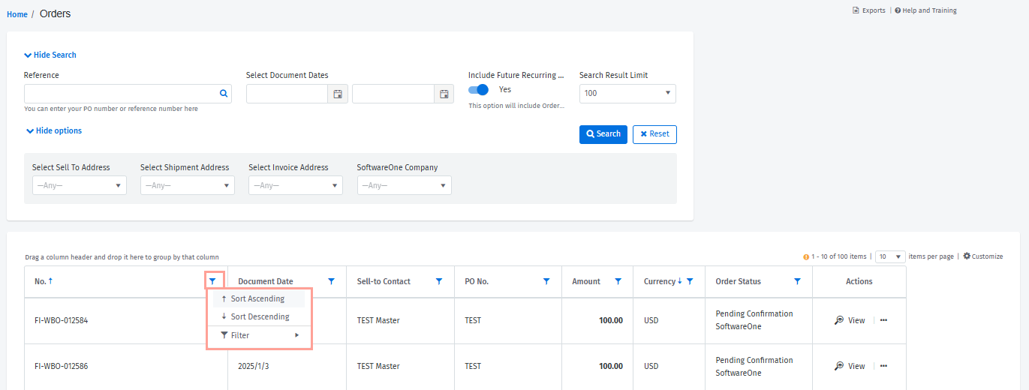Expand the Select Sell To Address dropdown
This screenshot has height=390, width=1029.
pos(79,185)
